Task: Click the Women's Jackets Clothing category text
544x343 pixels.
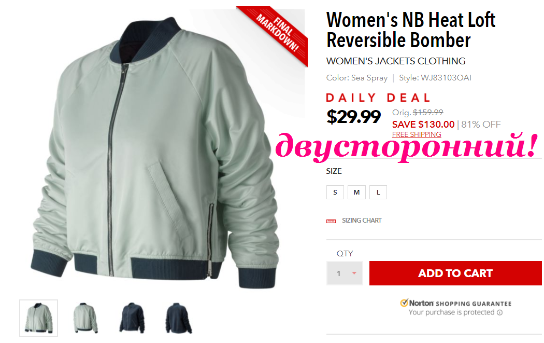Action: pyautogui.click(x=396, y=61)
